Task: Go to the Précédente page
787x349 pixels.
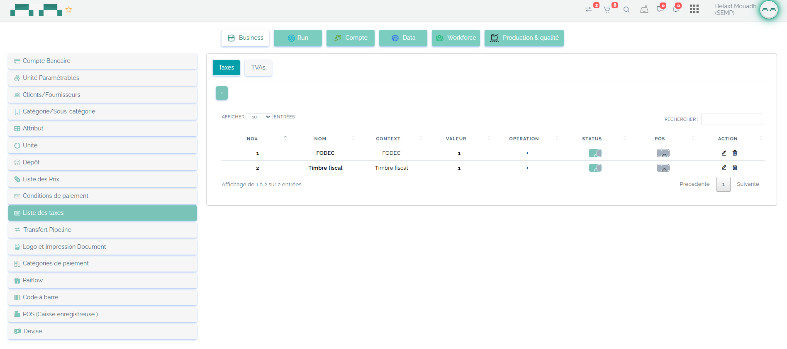Action: click(x=694, y=184)
